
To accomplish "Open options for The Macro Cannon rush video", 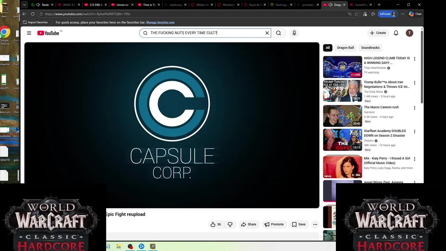I will tap(414, 108).
